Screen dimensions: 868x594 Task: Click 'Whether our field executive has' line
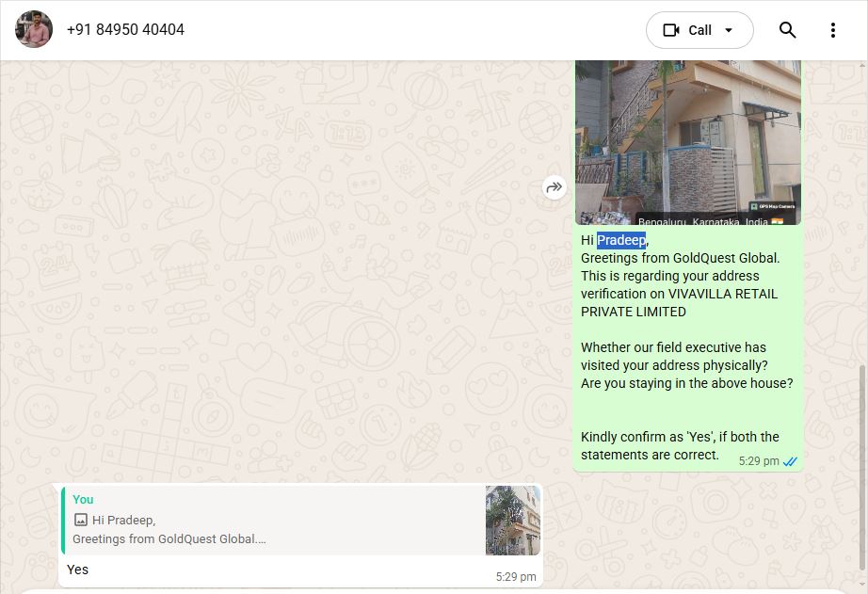(673, 347)
